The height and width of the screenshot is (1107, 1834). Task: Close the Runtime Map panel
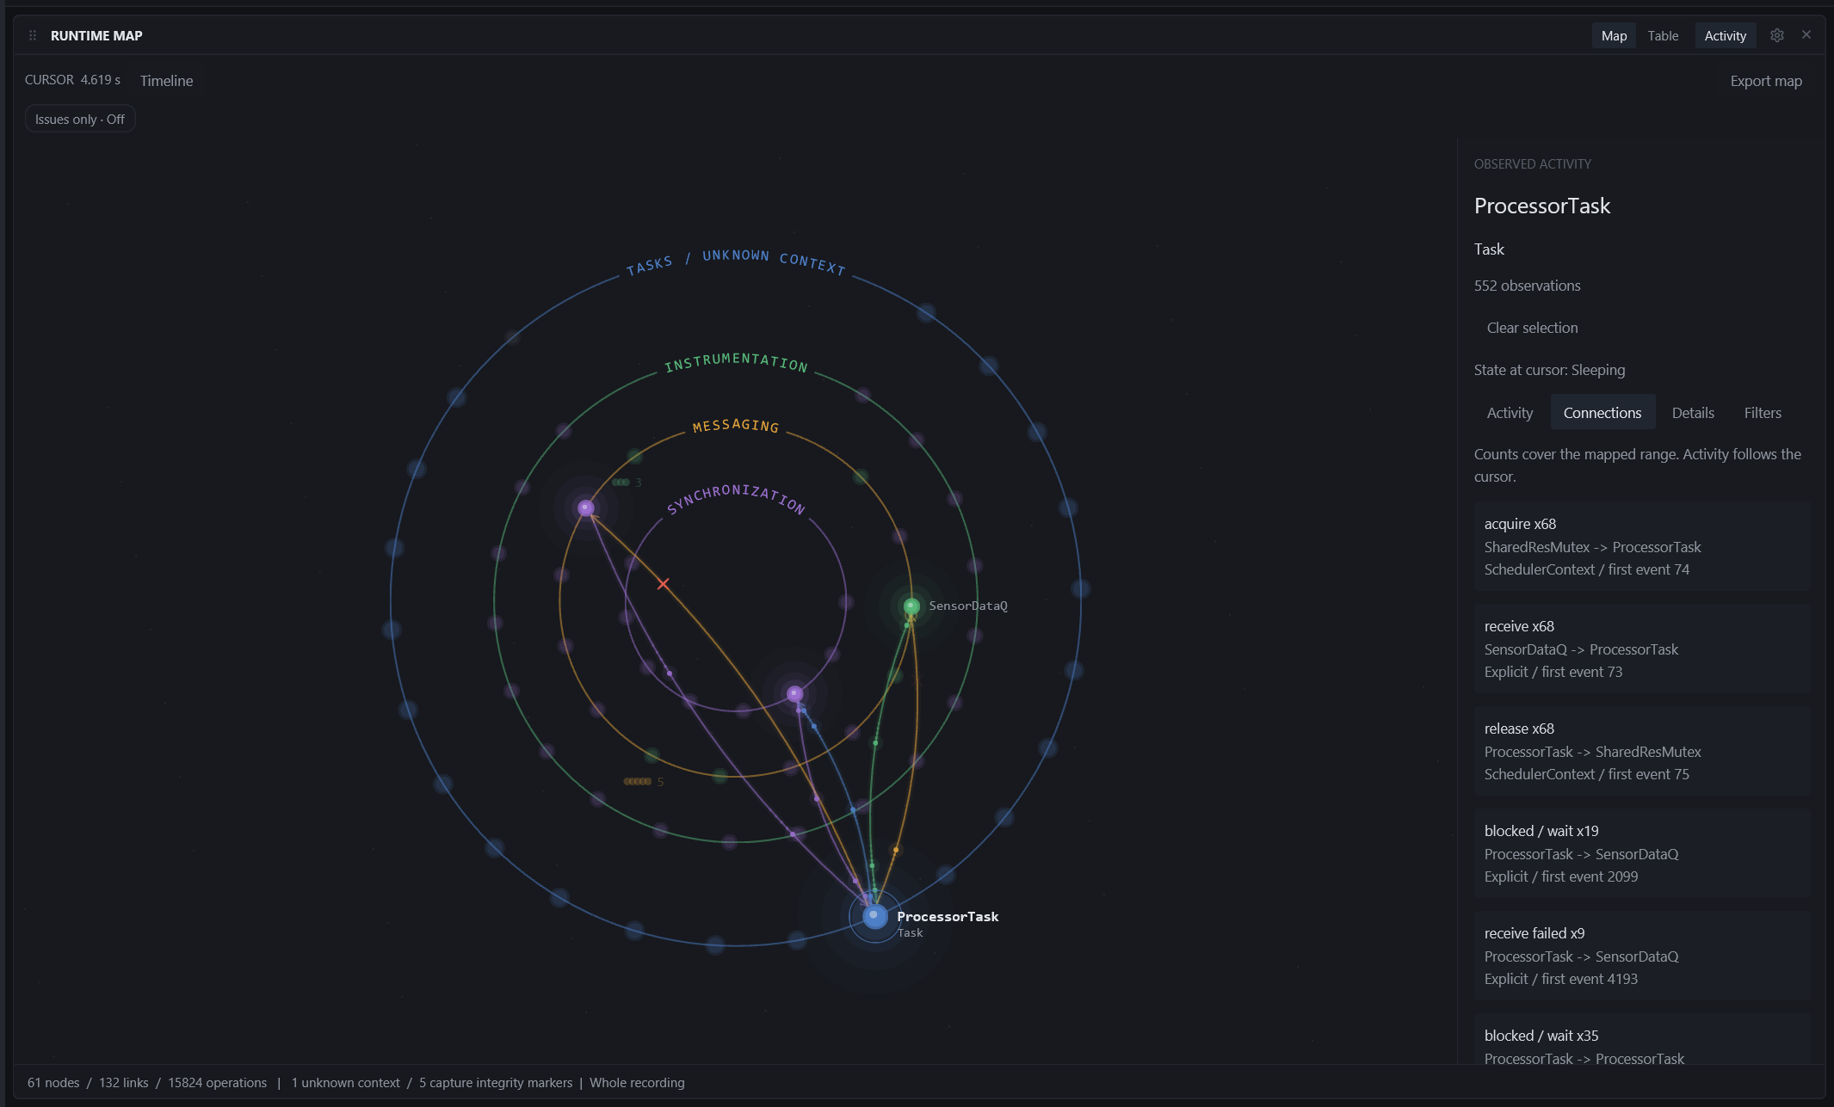pyautogui.click(x=1806, y=34)
